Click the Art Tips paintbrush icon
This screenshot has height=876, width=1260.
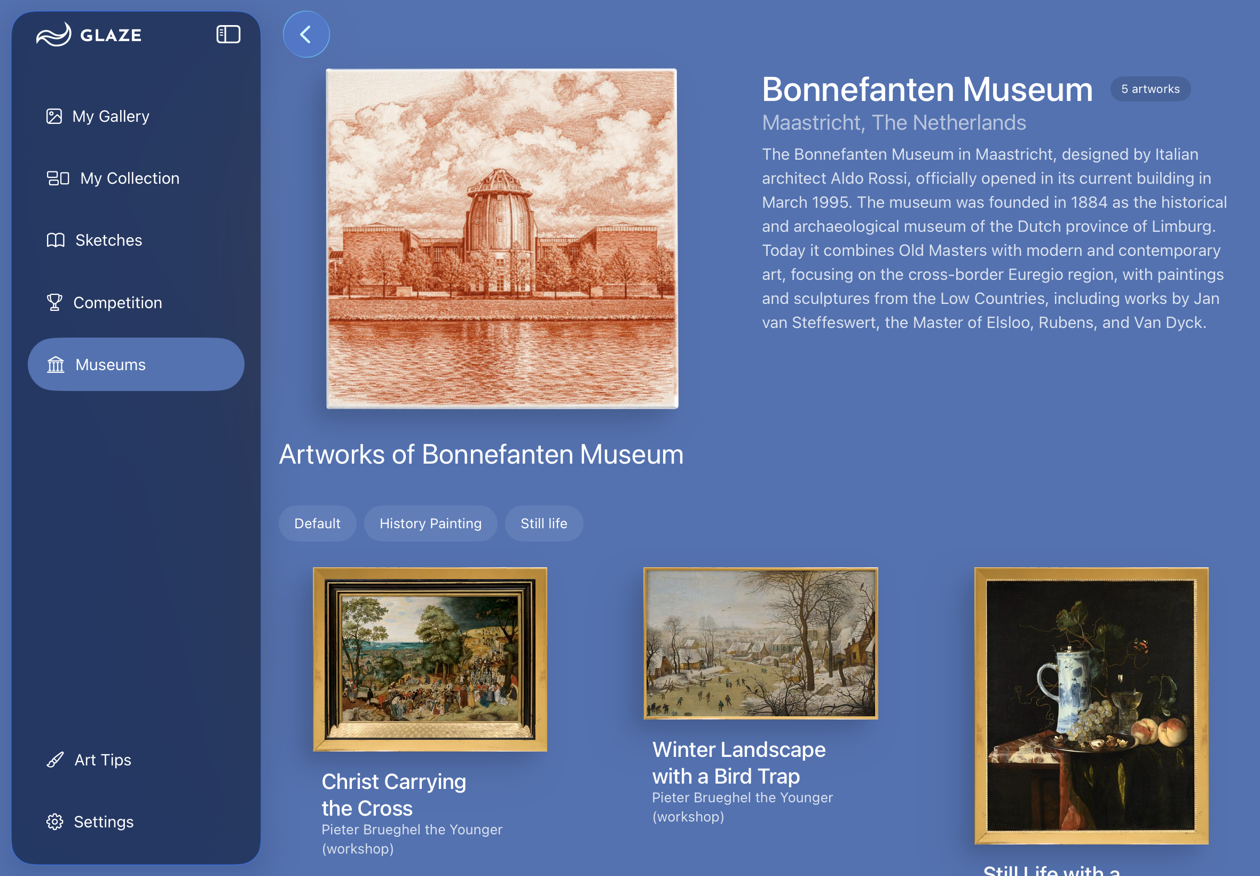(55, 760)
